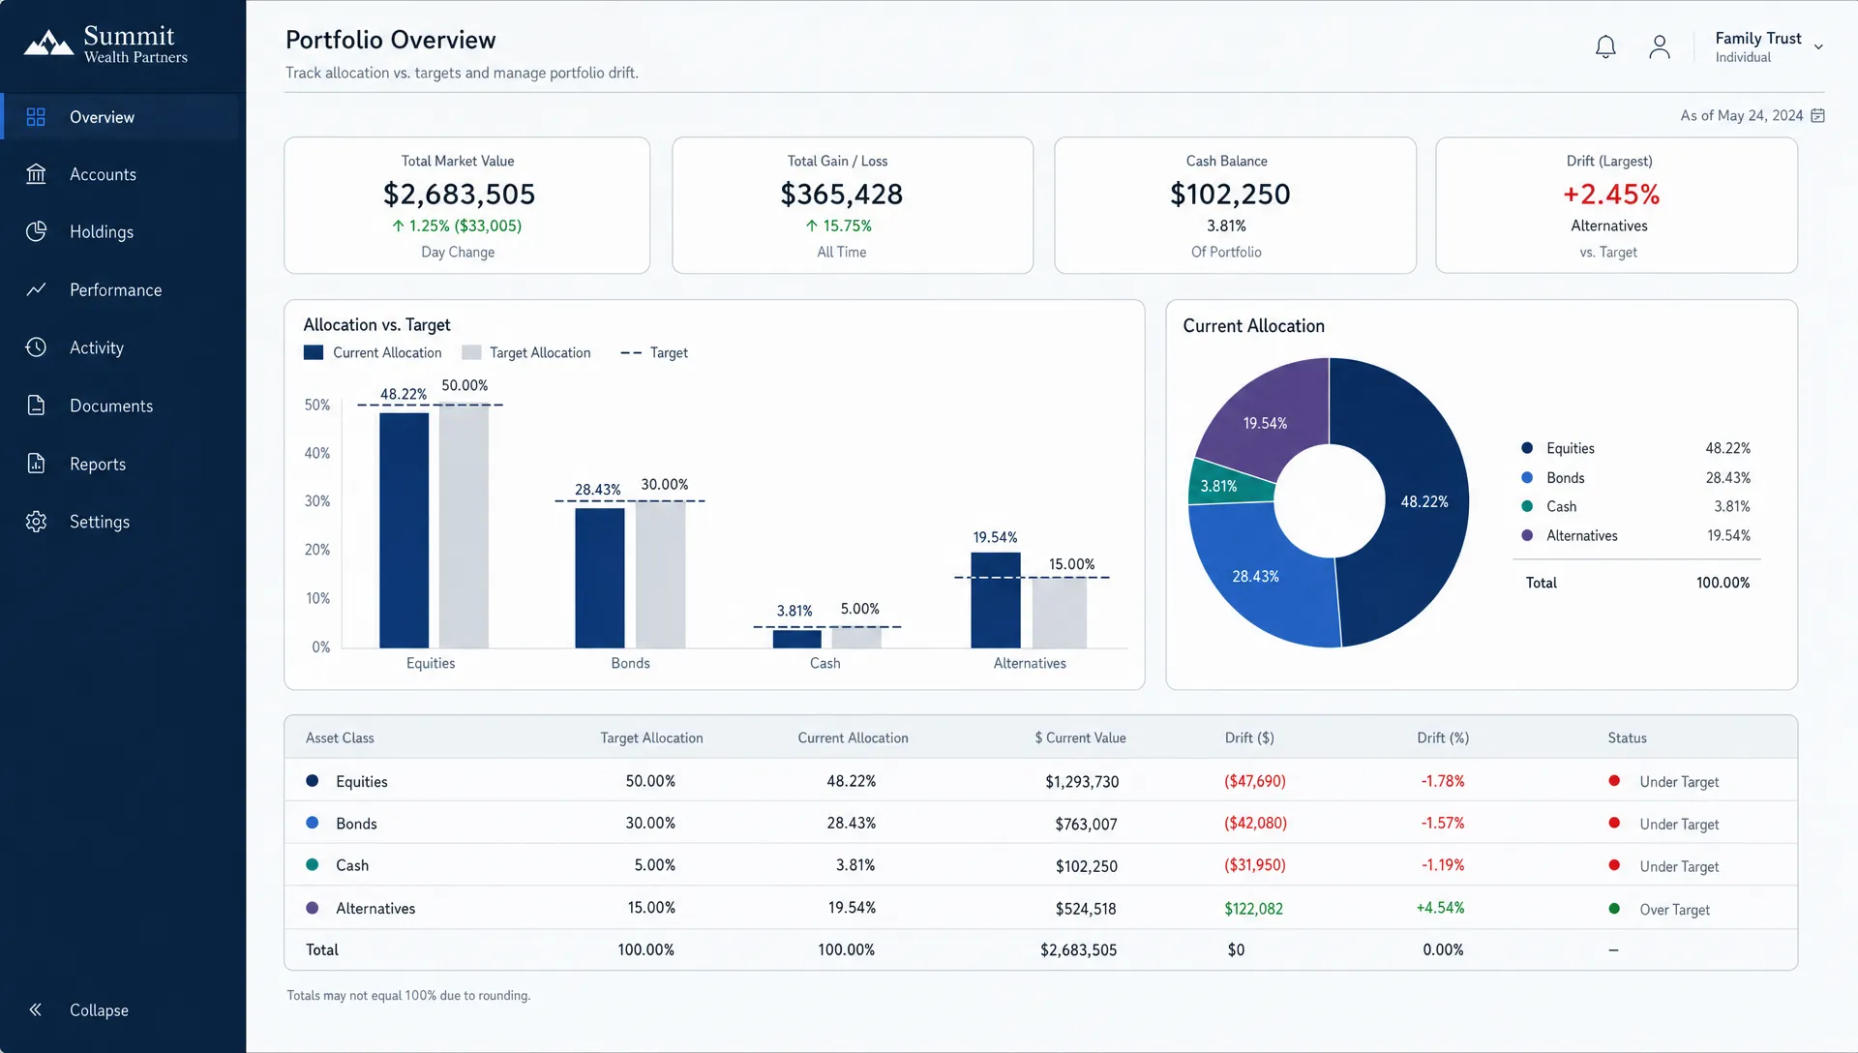Navigate to Documents
The width and height of the screenshot is (1858, 1053).
click(111, 406)
